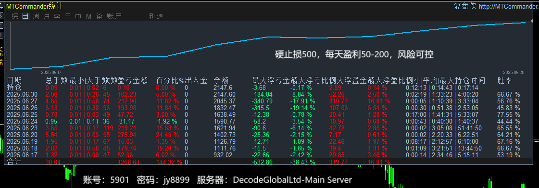Click the floating profit 107.86 cell
Screen dimensions: 539x188
pos(338,108)
